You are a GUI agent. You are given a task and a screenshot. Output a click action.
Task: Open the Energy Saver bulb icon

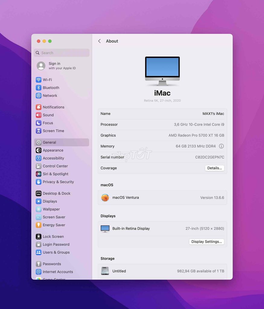coord(39,225)
